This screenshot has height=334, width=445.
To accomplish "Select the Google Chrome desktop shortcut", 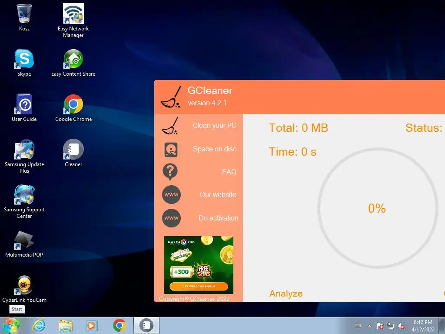I will [73, 108].
